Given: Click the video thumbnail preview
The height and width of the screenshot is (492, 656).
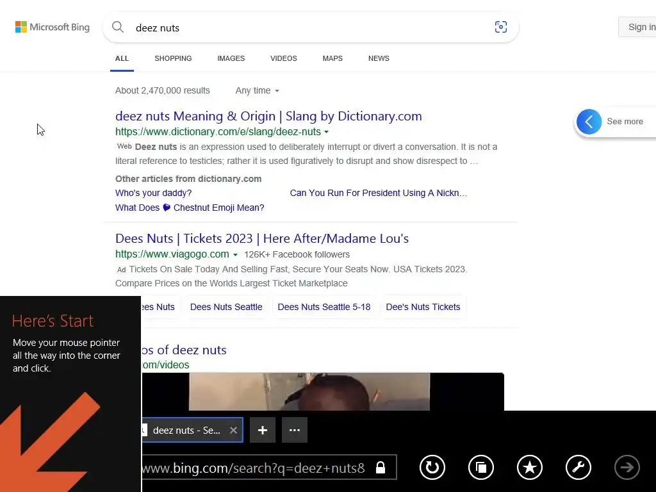Looking at the screenshot, I should 323,391.
